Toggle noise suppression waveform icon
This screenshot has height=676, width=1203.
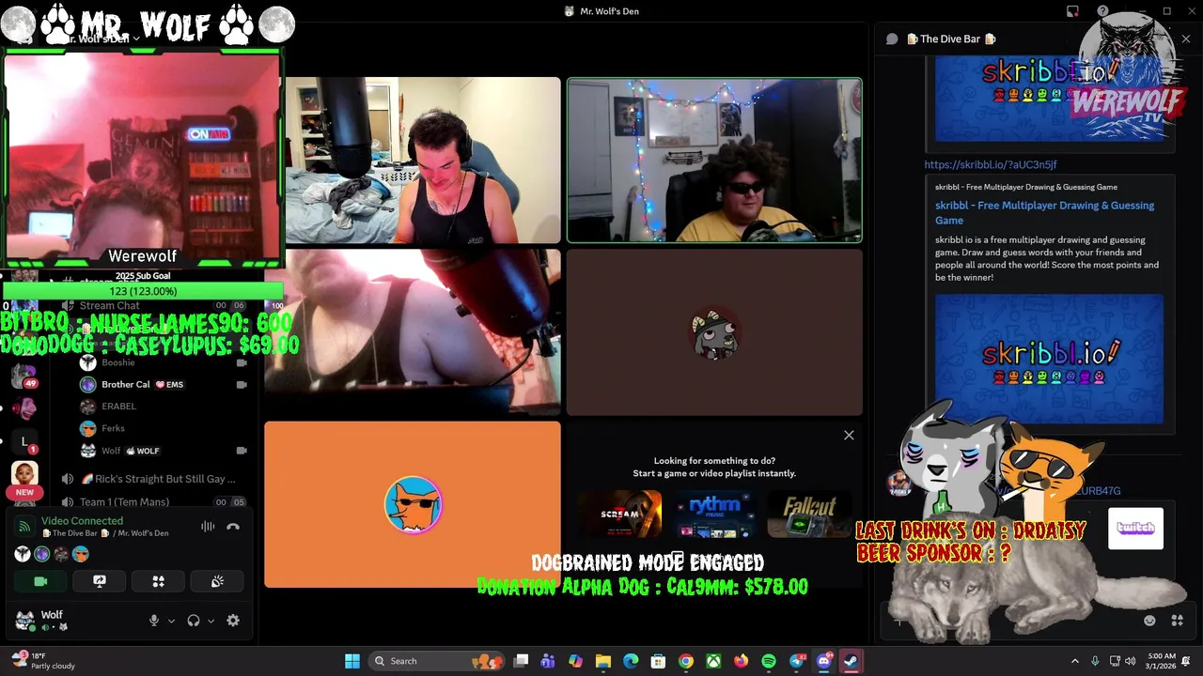pos(208,527)
